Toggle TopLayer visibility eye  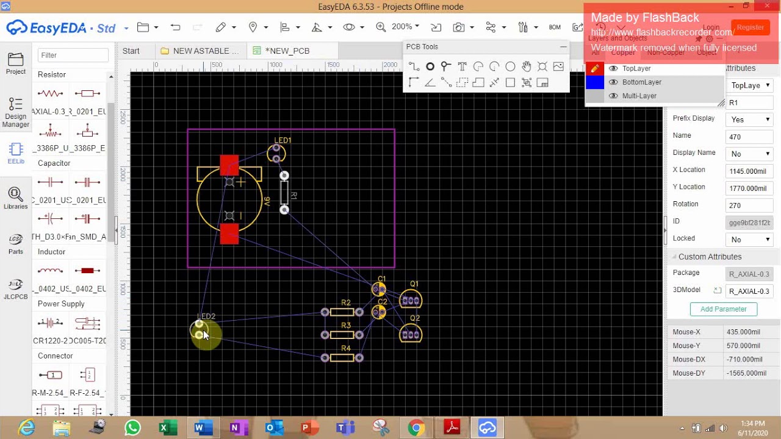(x=613, y=68)
